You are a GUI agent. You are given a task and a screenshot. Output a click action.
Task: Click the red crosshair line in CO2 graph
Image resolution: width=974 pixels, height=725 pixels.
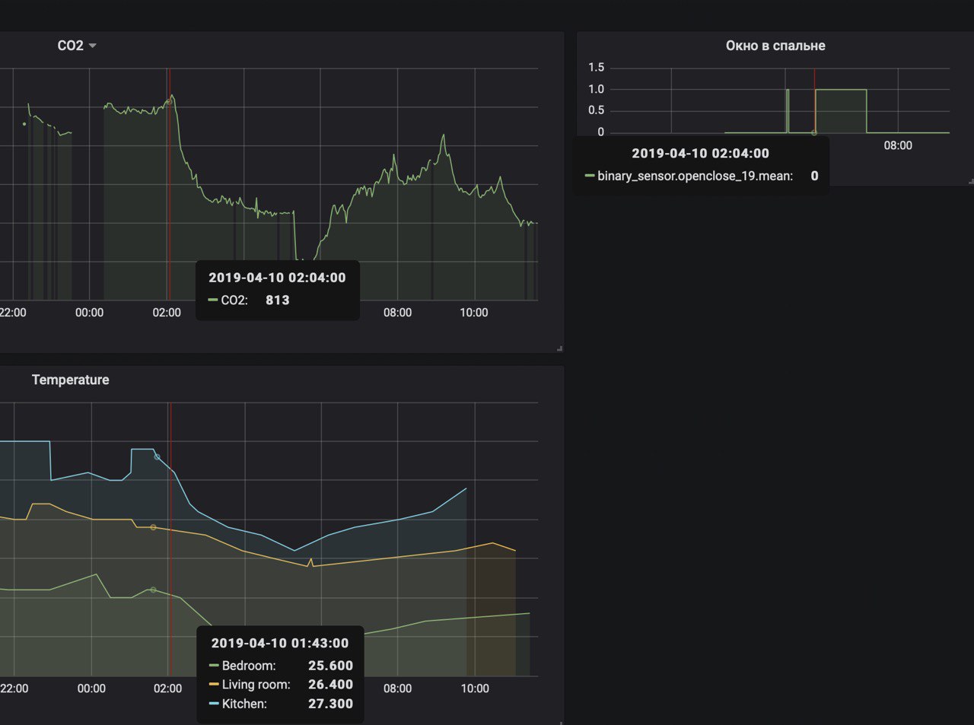point(169,184)
